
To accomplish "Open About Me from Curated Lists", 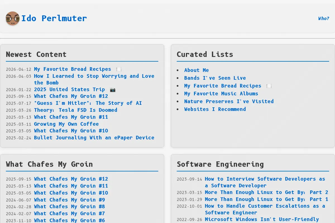I will click(x=197, y=70).
